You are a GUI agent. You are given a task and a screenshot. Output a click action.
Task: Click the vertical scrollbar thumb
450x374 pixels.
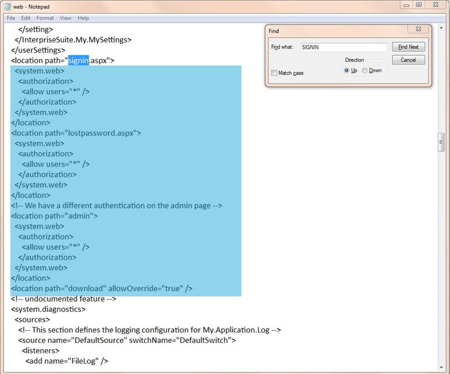(441, 141)
